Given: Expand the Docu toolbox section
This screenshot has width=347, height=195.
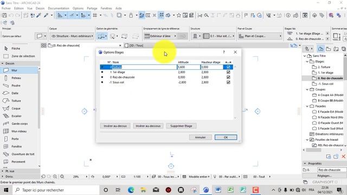Looking at the screenshot, I should pos(2,177).
